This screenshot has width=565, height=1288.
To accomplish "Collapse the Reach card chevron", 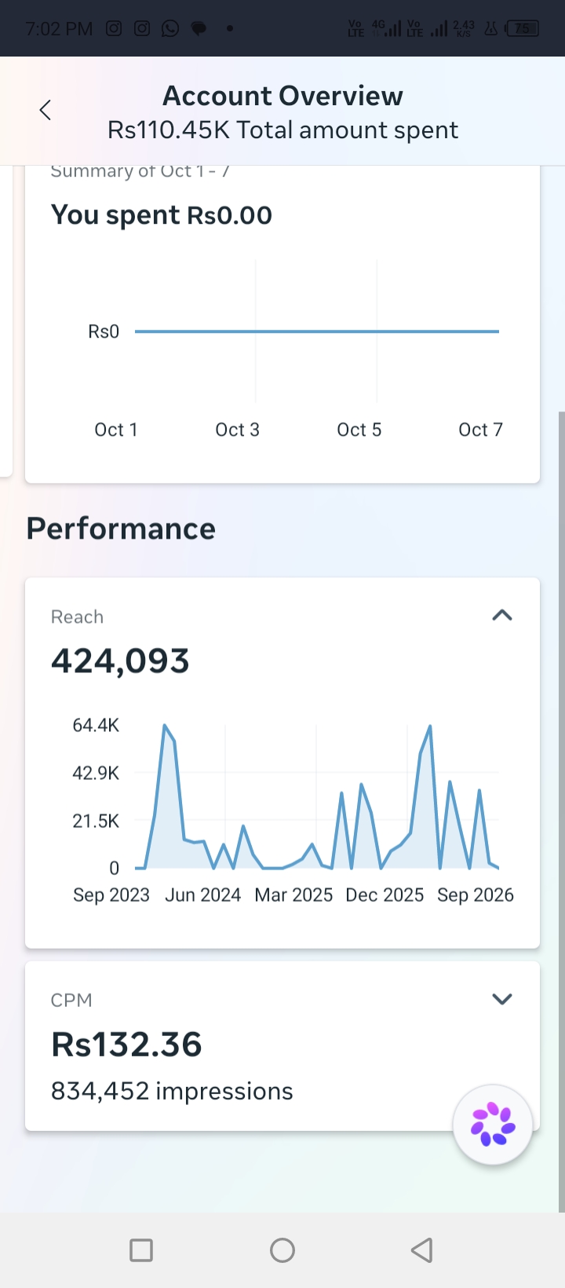I will point(502,615).
